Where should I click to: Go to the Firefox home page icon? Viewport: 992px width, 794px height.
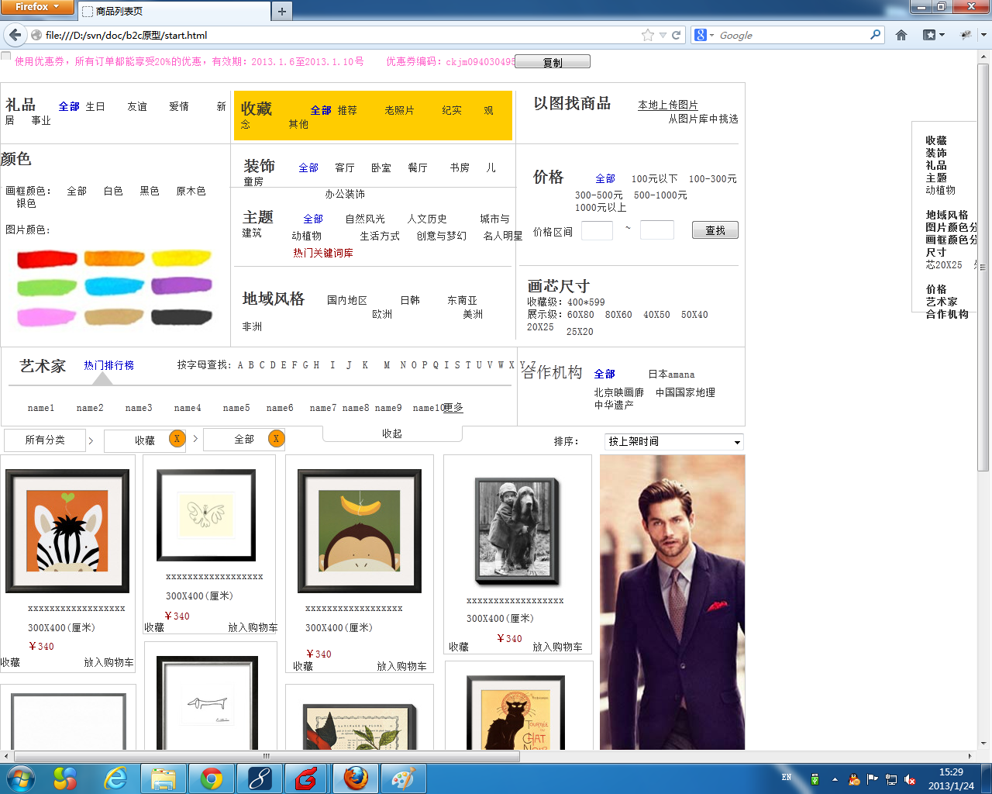[901, 35]
